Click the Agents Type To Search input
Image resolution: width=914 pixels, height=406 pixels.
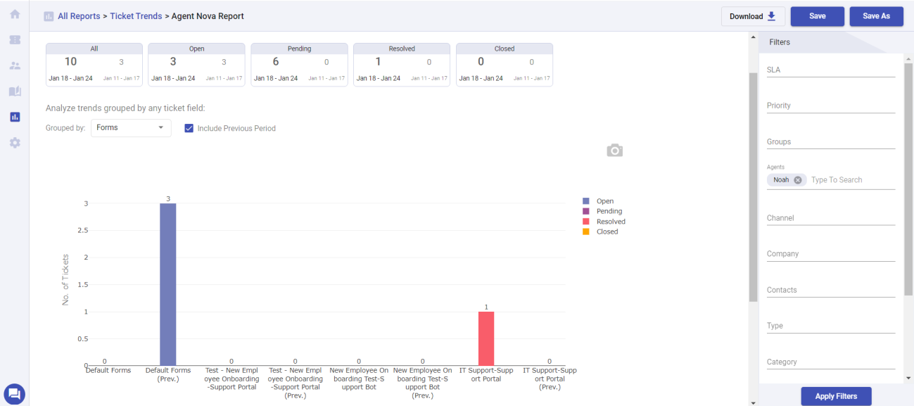[x=852, y=179]
